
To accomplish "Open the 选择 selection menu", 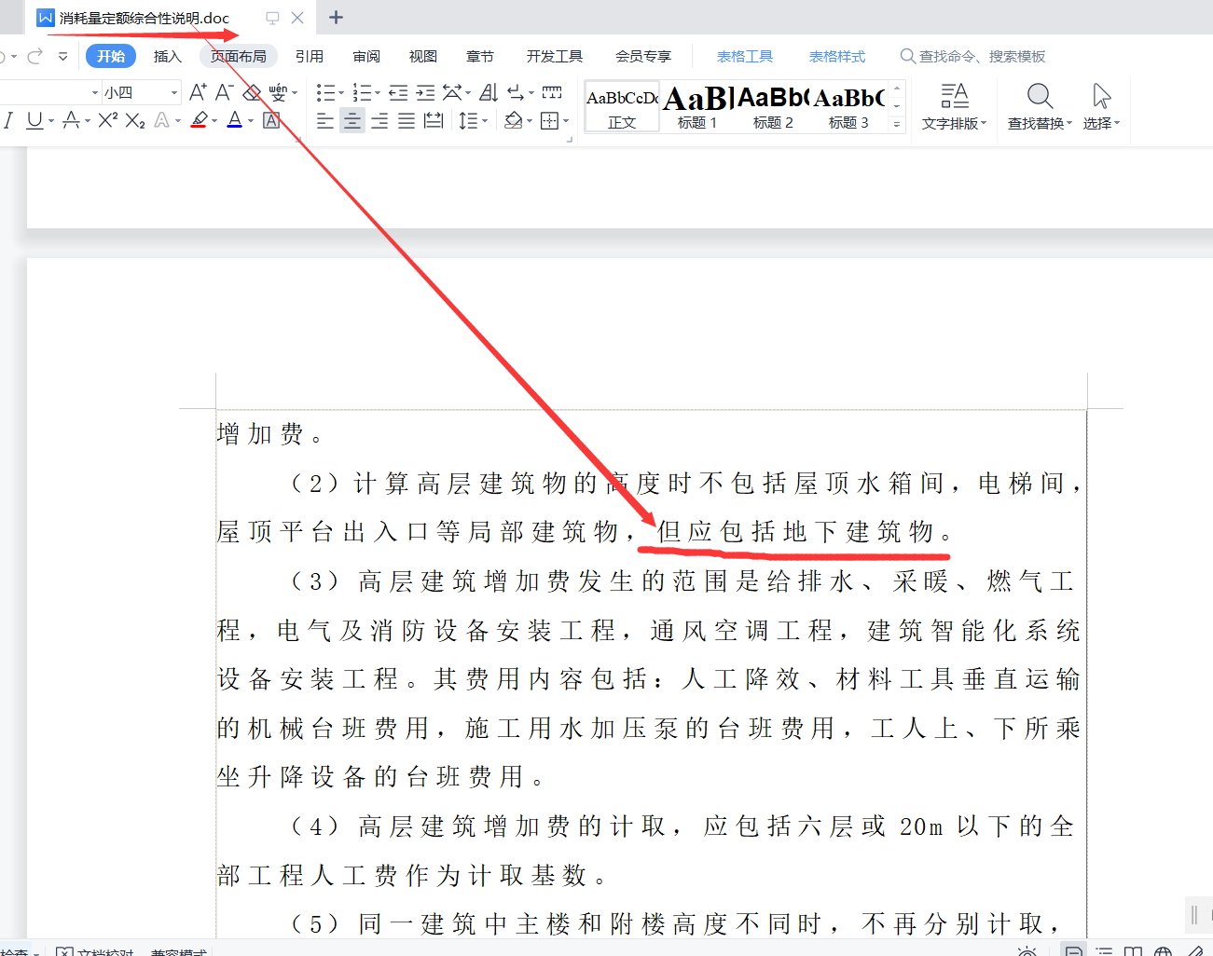I will [1102, 107].
